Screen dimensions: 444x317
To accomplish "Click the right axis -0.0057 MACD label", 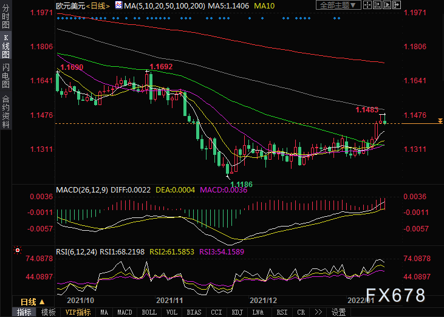I will pos(416,228).
